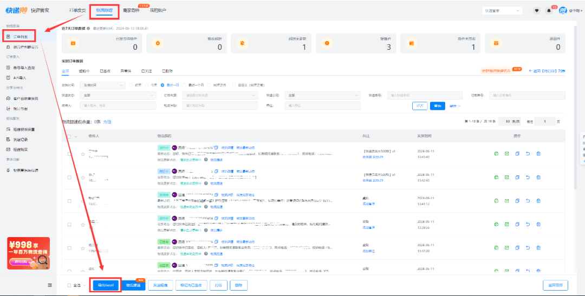585x296 pixels.
Task: Delete the order dated 13:42:43 via trash icon
Action: [x=538, y=177]
